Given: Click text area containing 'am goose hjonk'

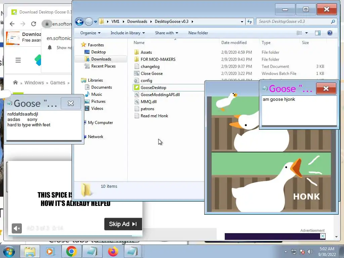Looking at the screenshot, I should [x=299, y=110].
